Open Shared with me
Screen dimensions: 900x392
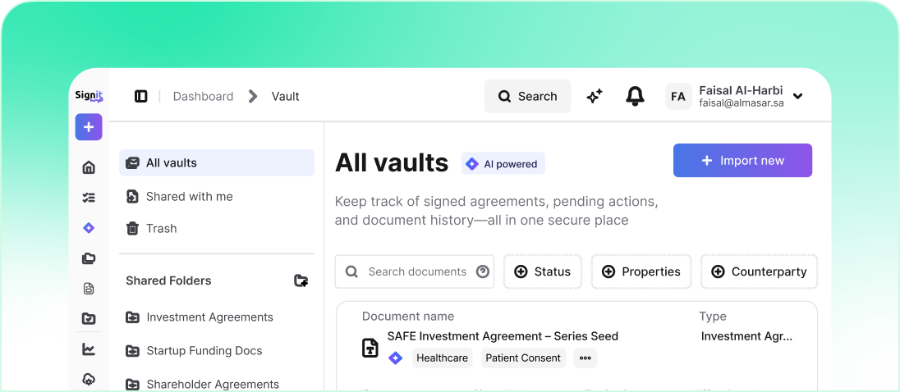189,196
